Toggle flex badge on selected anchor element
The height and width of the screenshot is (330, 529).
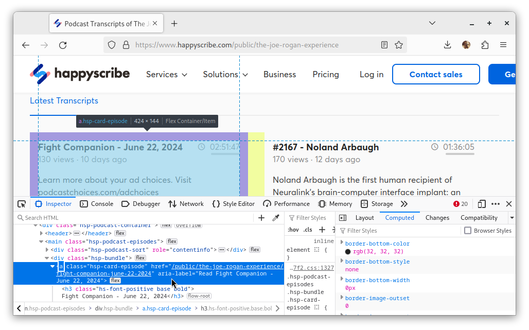115,281
